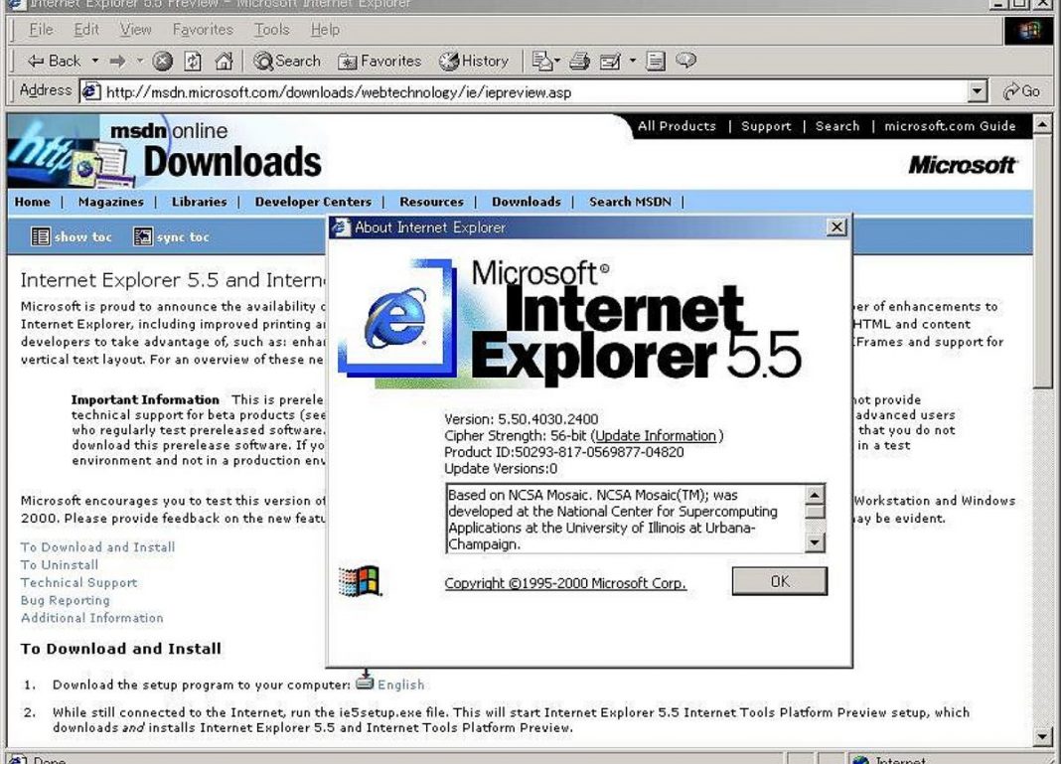Screen dimensions: 1061x764
Task: Open the Update Information link in About dialog
Action: pos(656,436)
